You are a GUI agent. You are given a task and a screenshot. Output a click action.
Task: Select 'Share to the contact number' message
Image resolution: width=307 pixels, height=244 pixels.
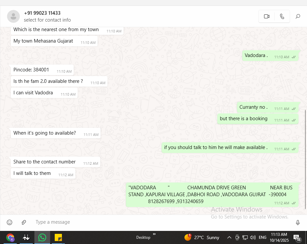click(x=56, y=162)
